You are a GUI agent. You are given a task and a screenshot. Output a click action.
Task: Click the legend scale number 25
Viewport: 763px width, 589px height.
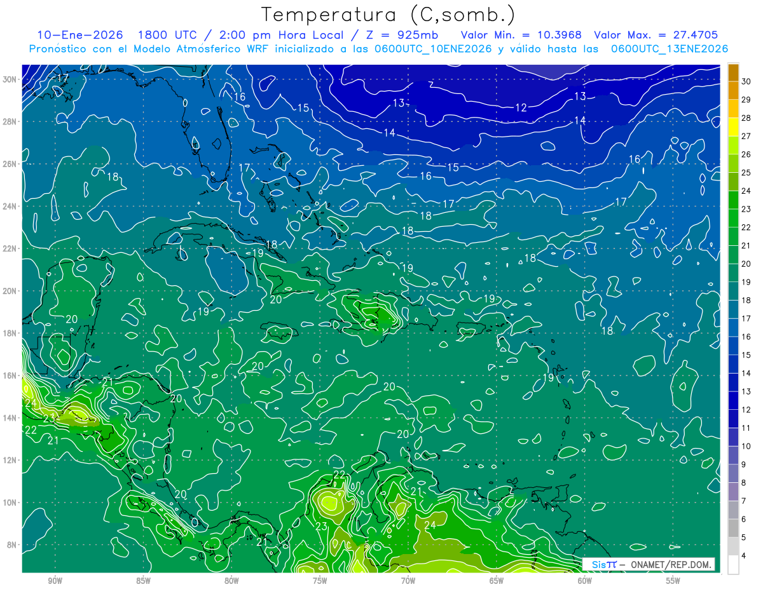point(746,173)
